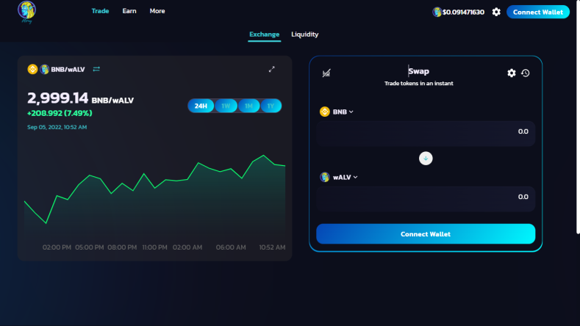Switch to the Exchange tab

pyautogui.click(x=264, y=35)
